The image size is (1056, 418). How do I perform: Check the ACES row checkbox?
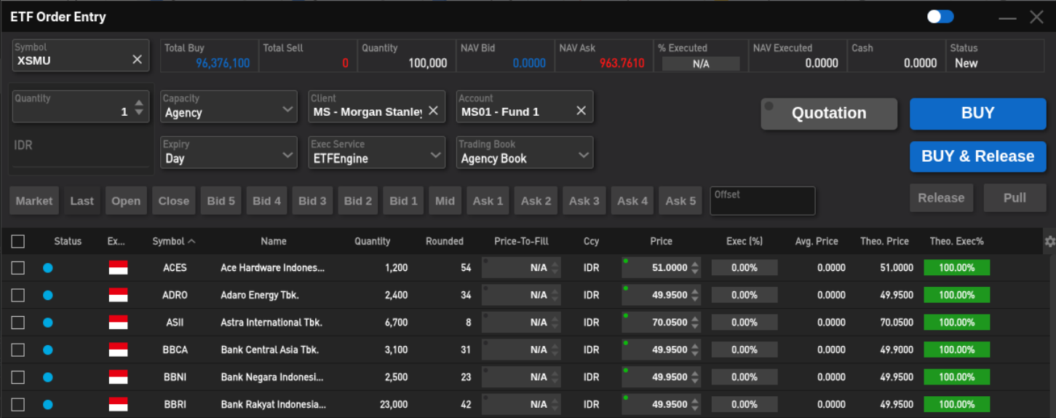click(18, 268)
